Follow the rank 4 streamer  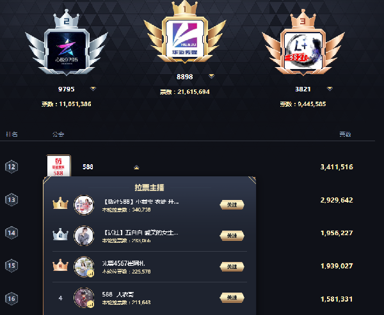pyautogui.click(x=232, y=297)
